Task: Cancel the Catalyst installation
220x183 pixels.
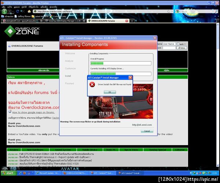Action: tap(147, 131)
